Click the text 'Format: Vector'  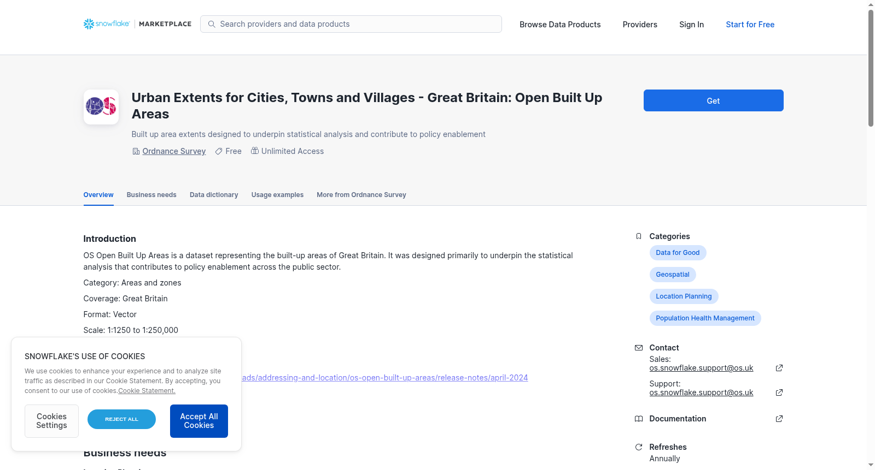pyautogui.click(x=110, y=314)
